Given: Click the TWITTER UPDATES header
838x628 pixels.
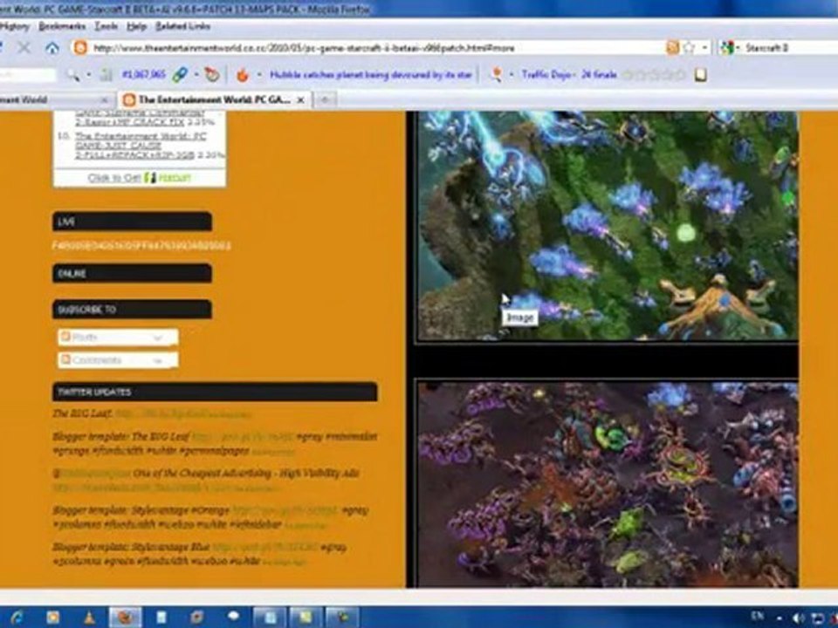Looking at the screenshot, I should point(215,392).
